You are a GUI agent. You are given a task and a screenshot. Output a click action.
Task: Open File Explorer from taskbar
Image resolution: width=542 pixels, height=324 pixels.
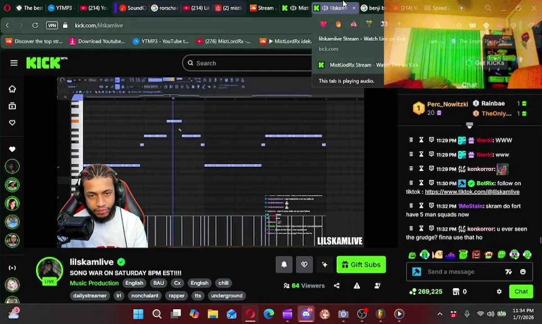coord(213,314)
